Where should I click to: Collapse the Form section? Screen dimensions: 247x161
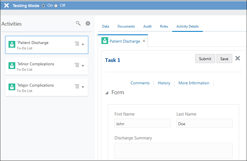tap(107, 93)
